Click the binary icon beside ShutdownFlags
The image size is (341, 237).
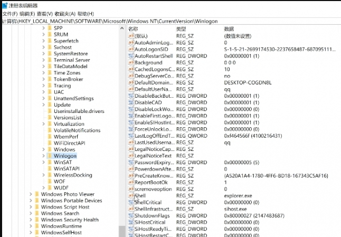(x=130, y=215)
